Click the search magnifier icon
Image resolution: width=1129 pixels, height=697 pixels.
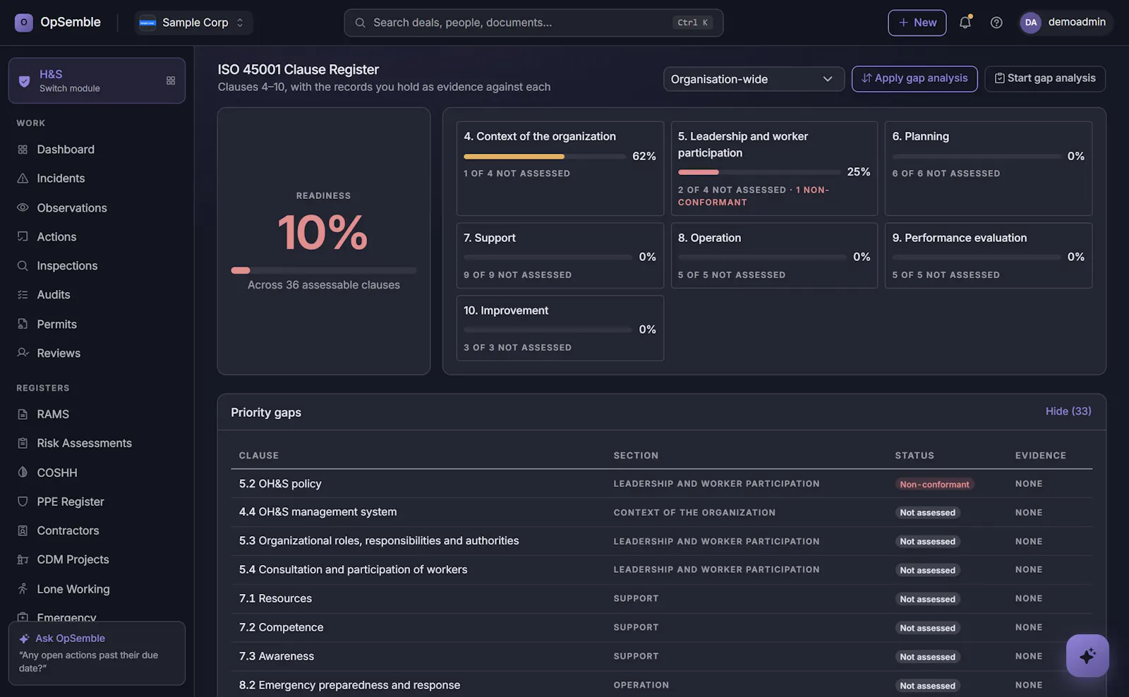tap(360, 23)
